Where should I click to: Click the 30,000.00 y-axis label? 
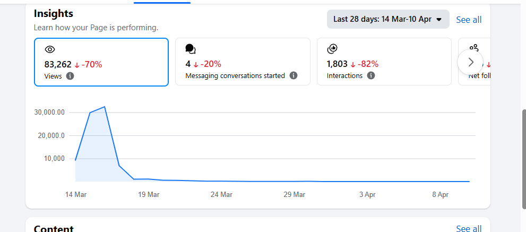pos(49,113)
